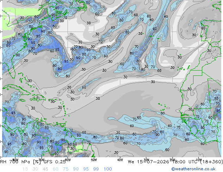Viewport: 223px width, 172px height.
Task: Click the "GFS 0.25" model label
Action: (x=55, y=162)
